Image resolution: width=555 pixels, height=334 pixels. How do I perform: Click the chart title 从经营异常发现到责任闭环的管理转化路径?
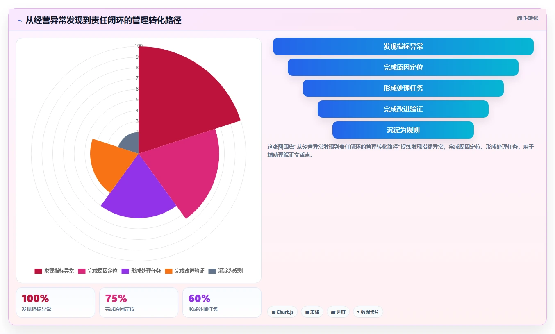coord(103,20)
